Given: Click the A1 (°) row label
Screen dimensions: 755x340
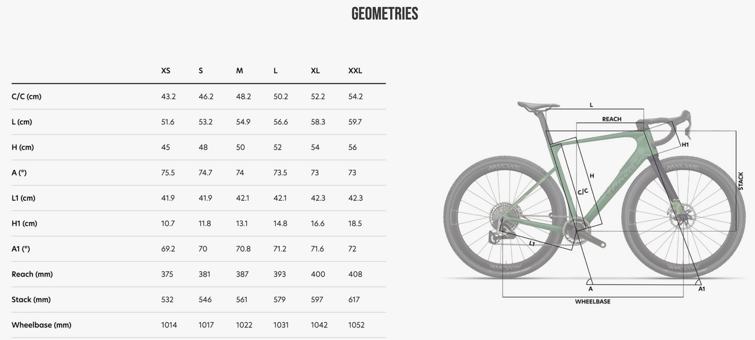Looking at the screenshot, I should (x=21, y=249).
